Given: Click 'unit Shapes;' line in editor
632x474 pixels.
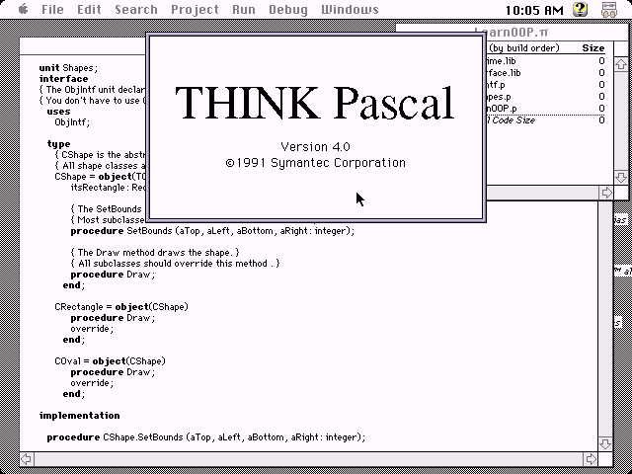Looking at the screenshot, I should 68,68.
